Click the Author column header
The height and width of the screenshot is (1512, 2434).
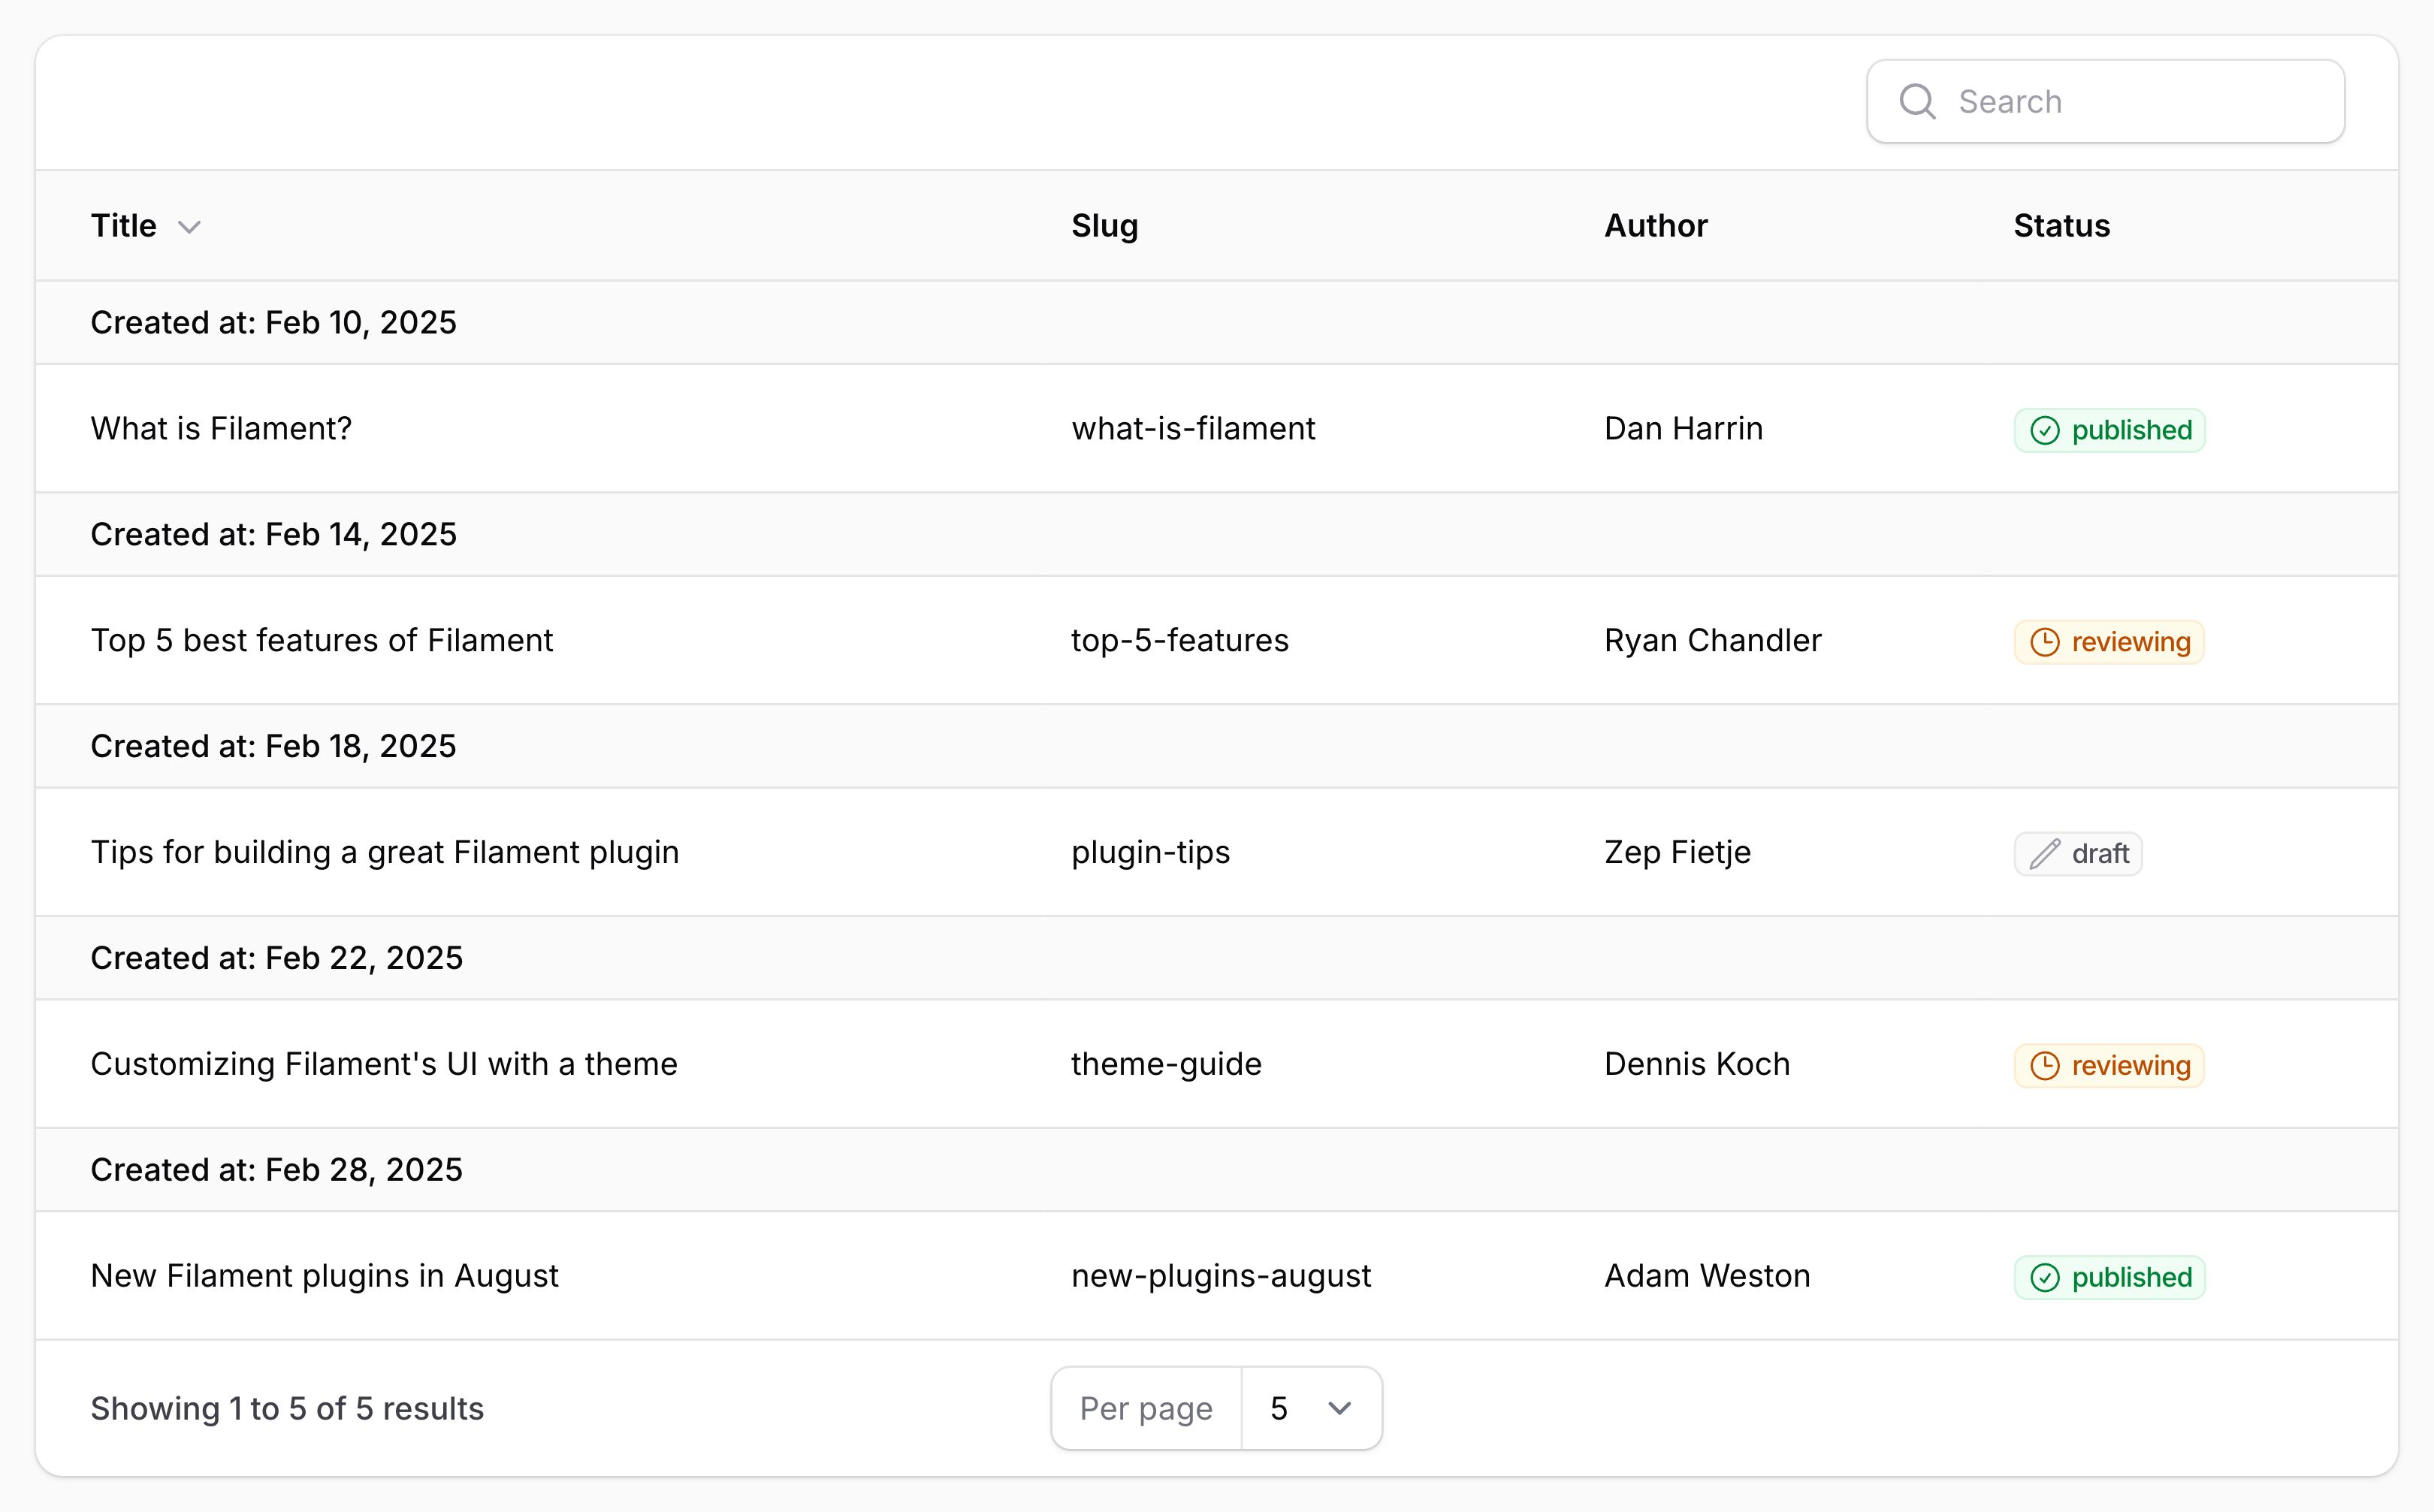(x=1655, y=226)
